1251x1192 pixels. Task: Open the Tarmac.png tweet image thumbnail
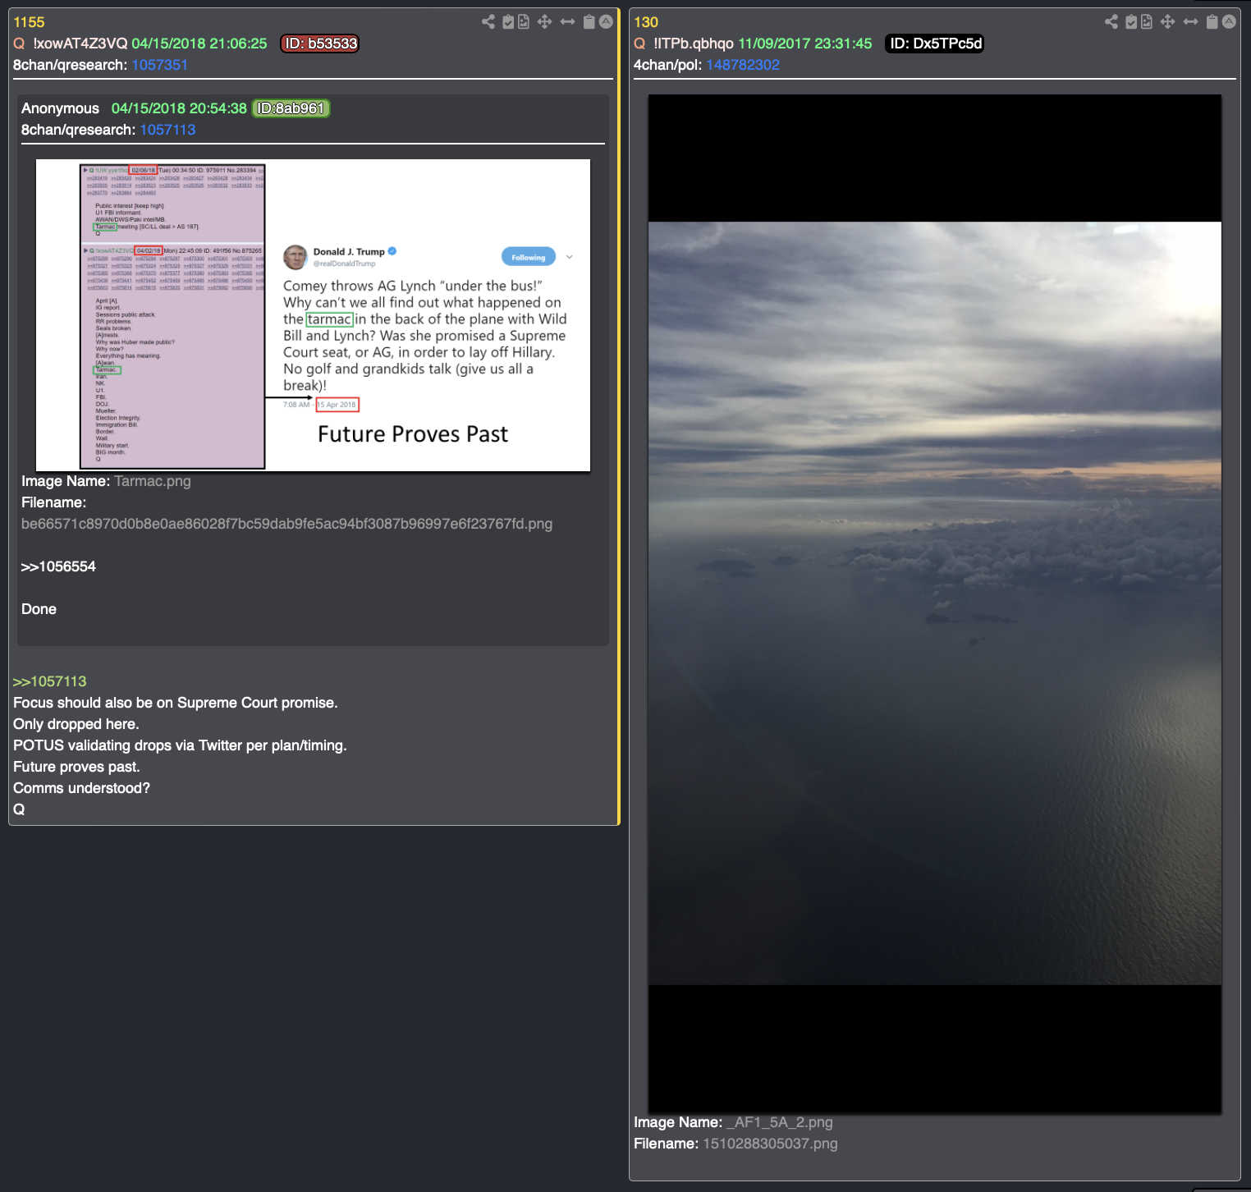[x=313, y=315]
